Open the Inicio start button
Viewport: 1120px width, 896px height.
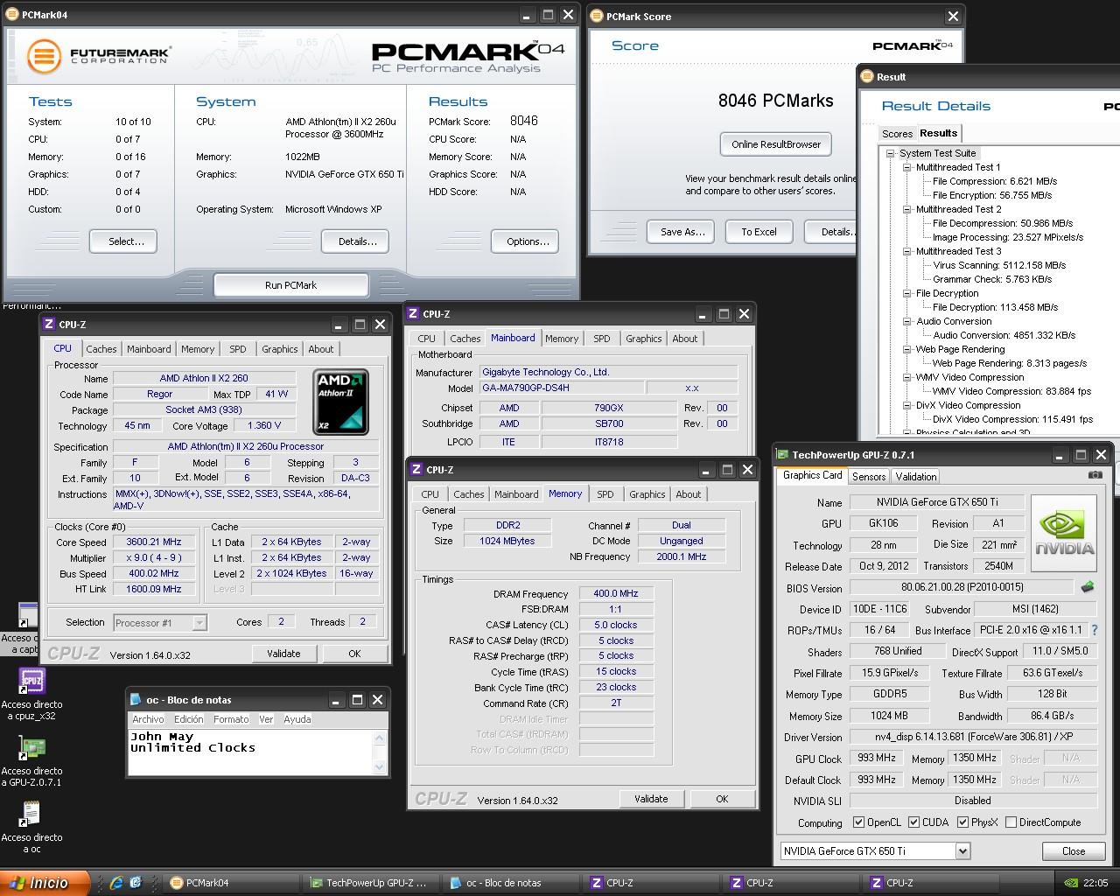click(45, 883)
